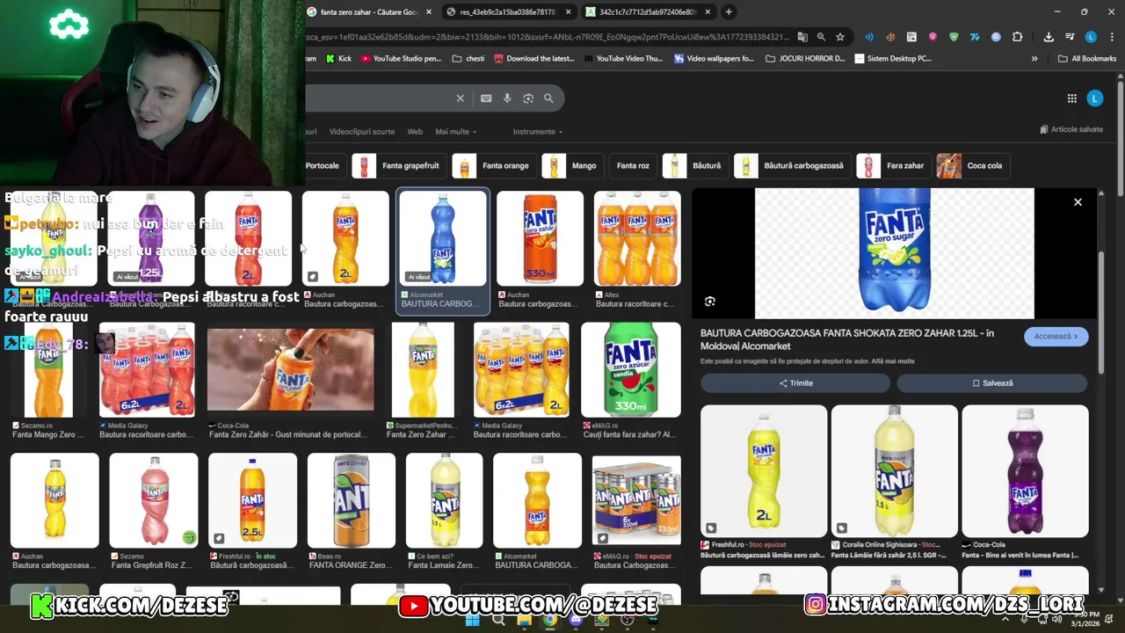This screenshot has height=633, width=1125.
Task: Open 'JOCURI HORROR D...' bookmark folder
Action: pos(805,59)
